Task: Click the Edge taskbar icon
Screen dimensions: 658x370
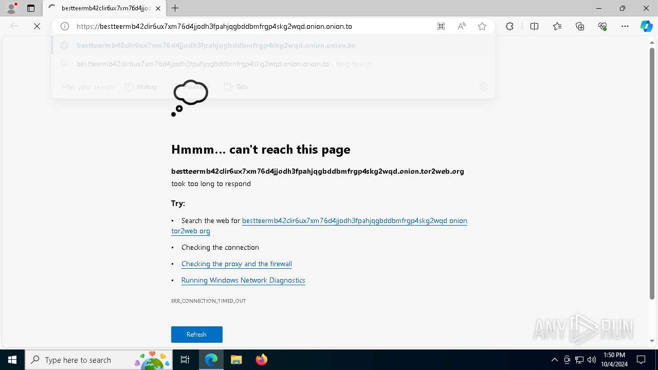Action: point(211,360)
